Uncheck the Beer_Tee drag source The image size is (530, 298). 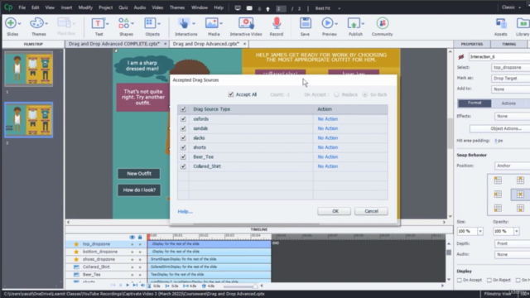pos(183,156)
